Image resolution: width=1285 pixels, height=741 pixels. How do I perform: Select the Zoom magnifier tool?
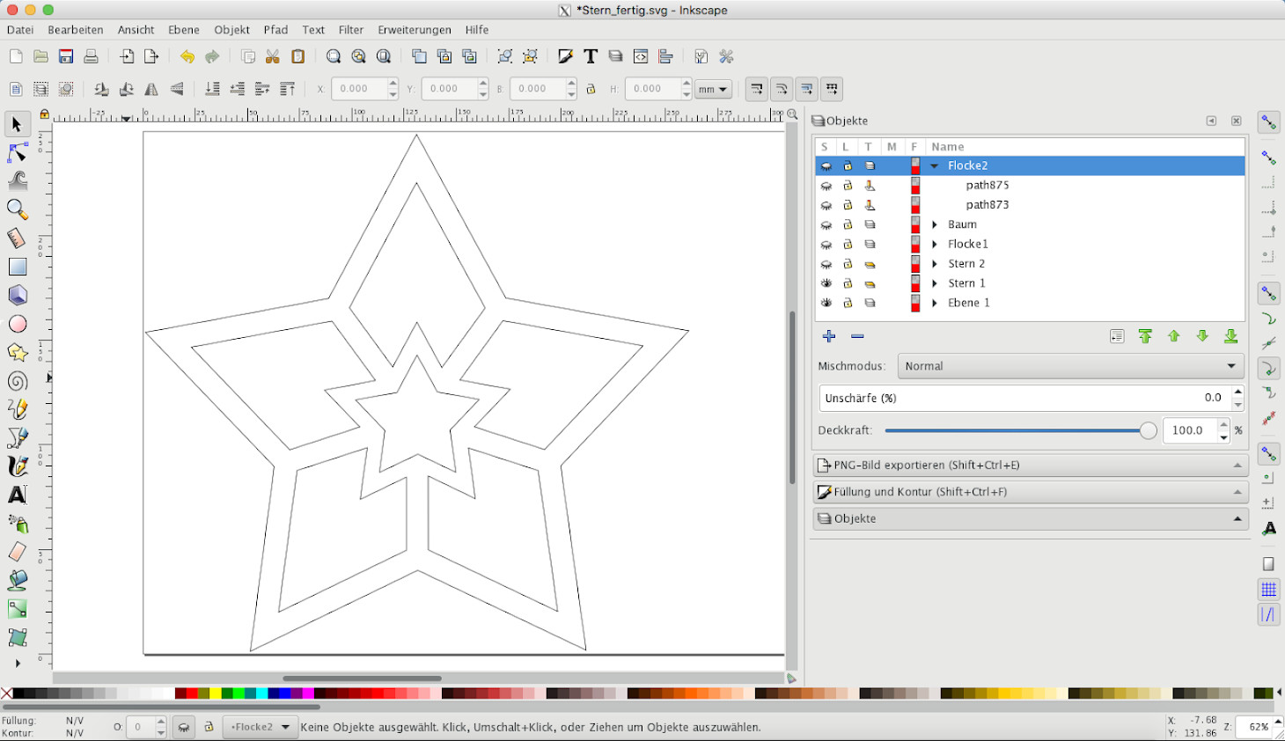click(17, 209)
